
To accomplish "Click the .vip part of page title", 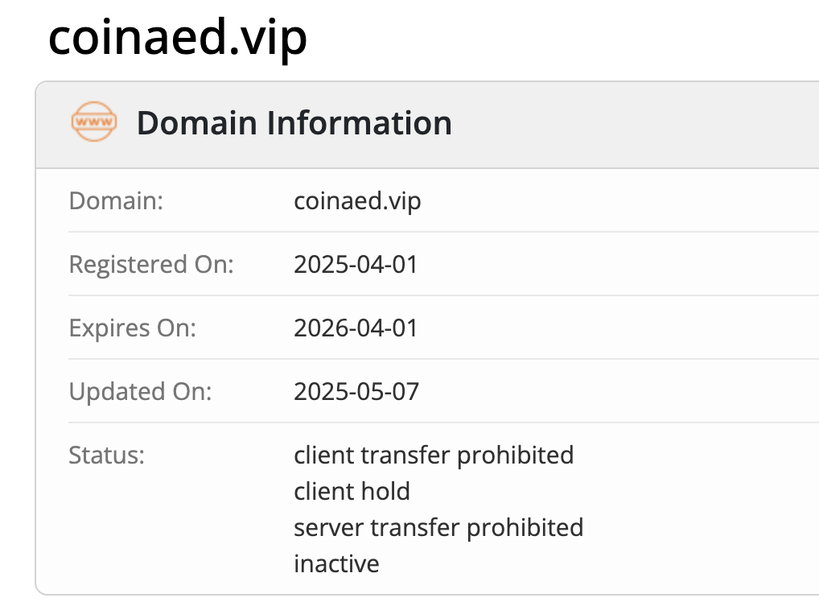I will point(267,38).
